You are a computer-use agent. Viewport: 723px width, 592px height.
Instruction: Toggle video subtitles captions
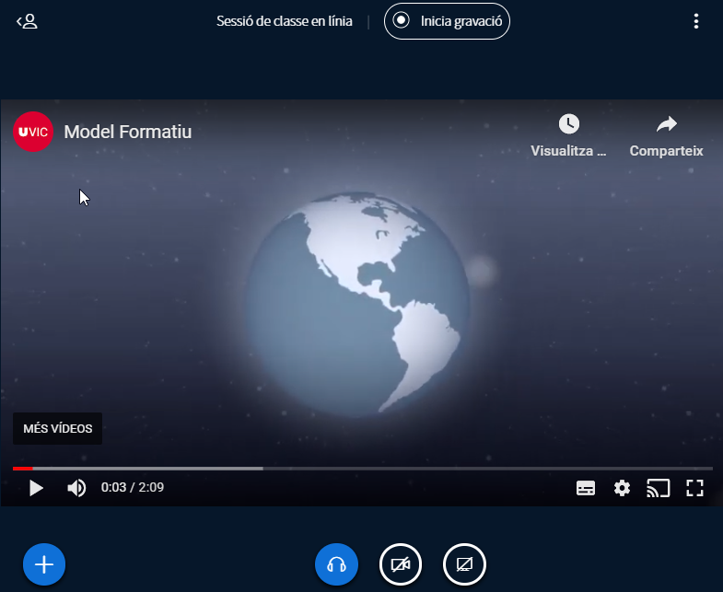click(586, 488)
